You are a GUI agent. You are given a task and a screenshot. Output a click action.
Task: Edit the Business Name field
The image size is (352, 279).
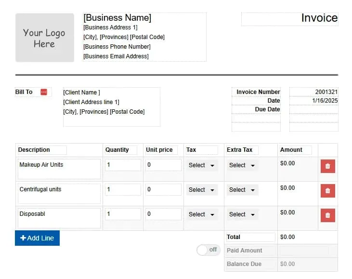point(117,17)
